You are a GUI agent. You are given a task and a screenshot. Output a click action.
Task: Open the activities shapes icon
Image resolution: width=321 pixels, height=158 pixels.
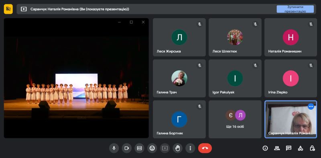(300, 148)
